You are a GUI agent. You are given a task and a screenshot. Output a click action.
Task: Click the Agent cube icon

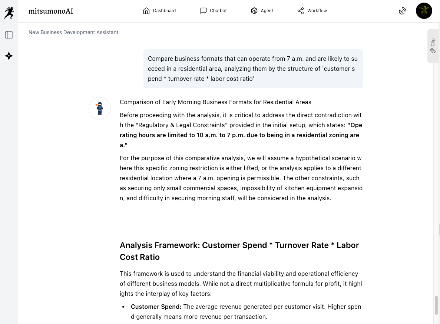[254, 11]
